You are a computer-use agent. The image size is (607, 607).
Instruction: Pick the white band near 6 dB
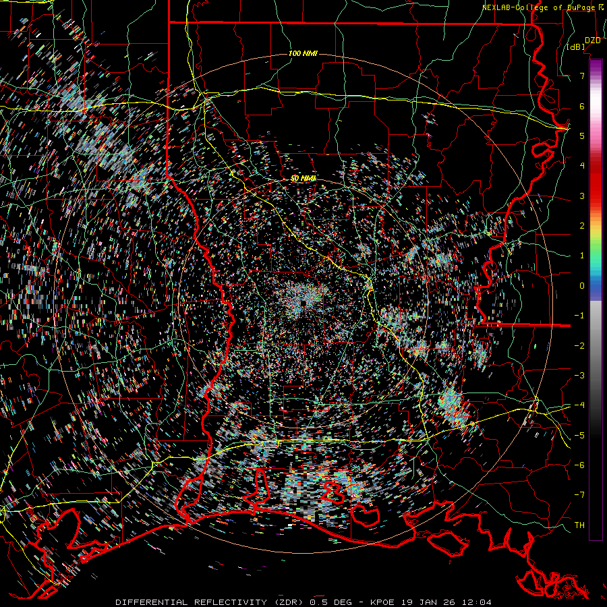(596, 101)
